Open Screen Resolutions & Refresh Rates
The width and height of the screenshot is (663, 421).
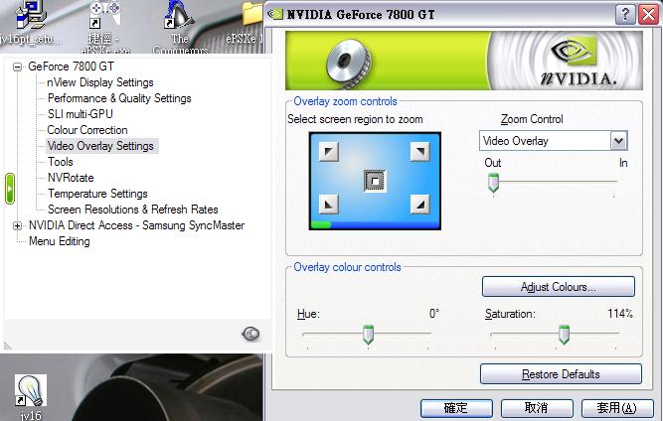pyautogui.click(x=133, y=210)
